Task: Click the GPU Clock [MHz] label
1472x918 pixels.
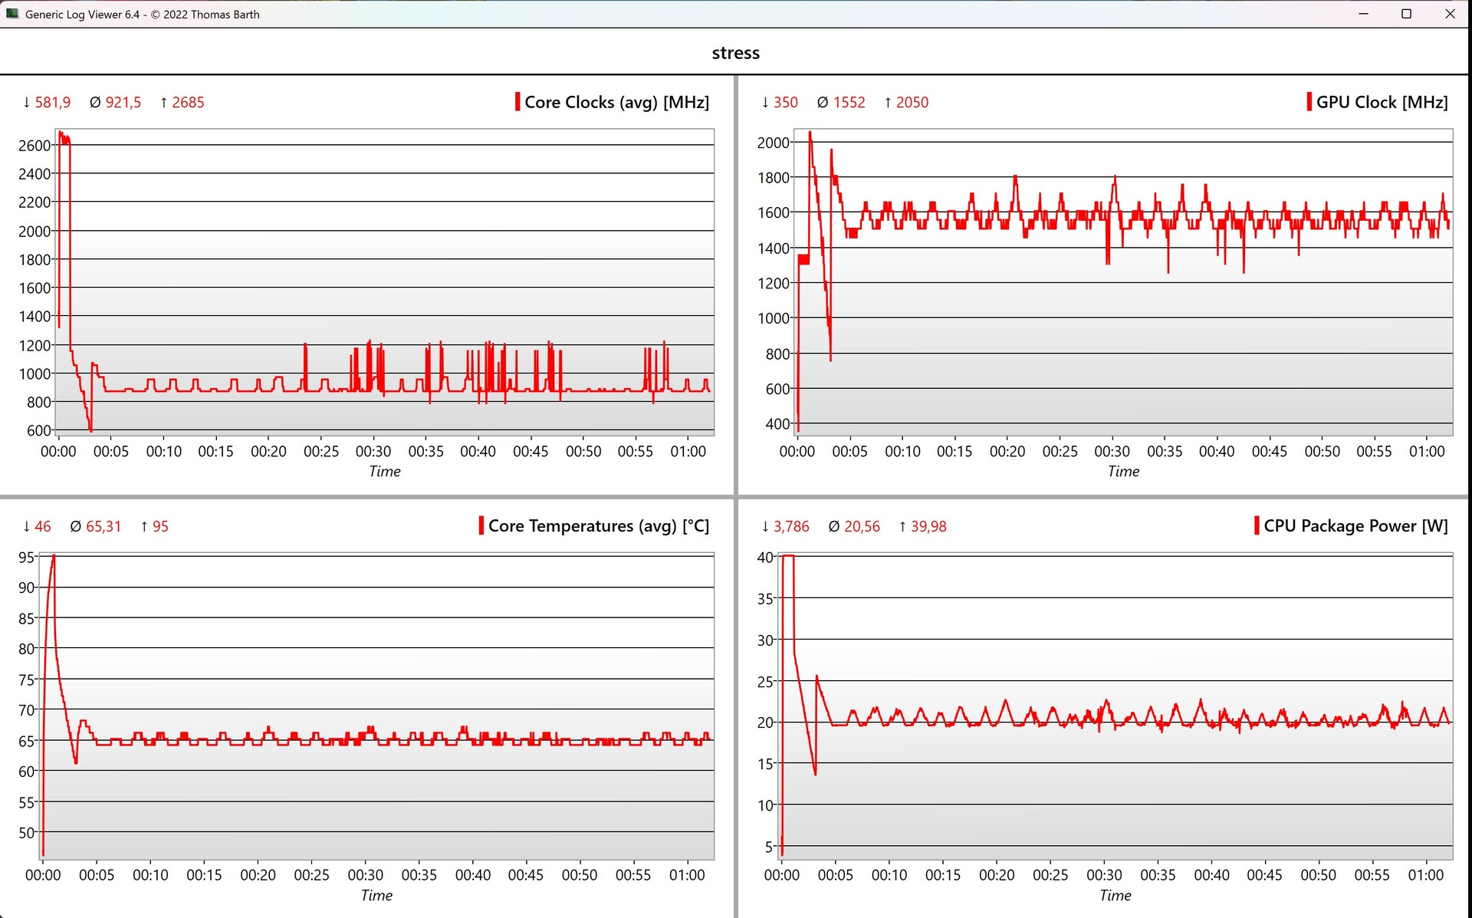Action: point(1382,102)
